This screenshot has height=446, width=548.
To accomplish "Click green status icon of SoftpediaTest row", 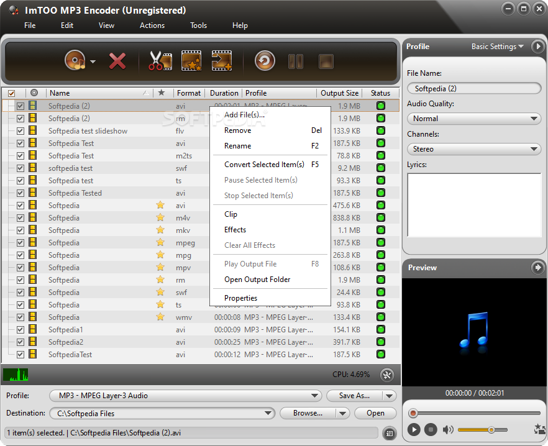I will coord(381,355).
